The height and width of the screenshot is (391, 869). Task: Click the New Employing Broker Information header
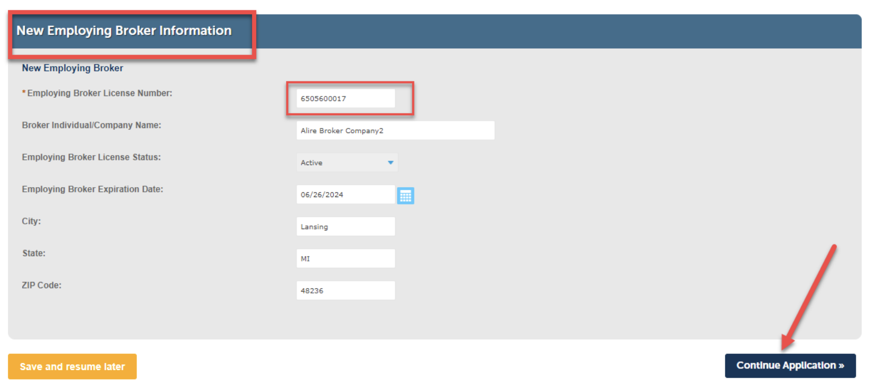[x=124, y=30]
